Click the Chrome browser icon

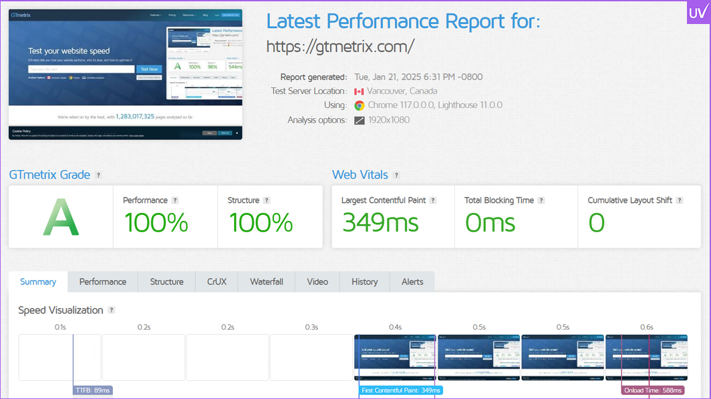(360, 105)
